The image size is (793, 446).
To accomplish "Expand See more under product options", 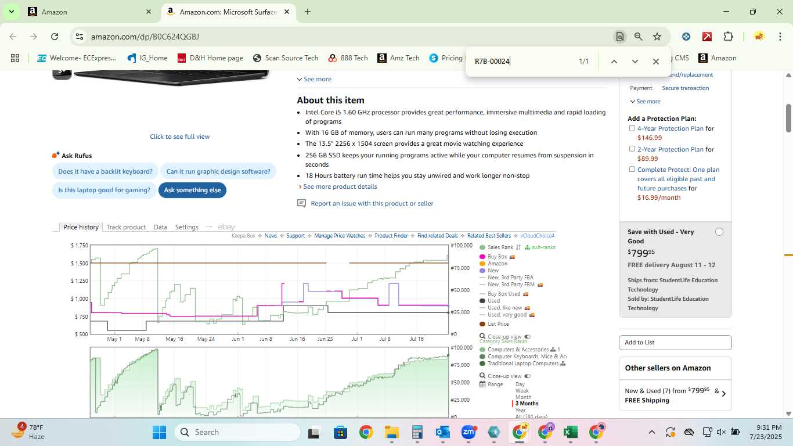I will pyautogui.click(x=314, y=79).
